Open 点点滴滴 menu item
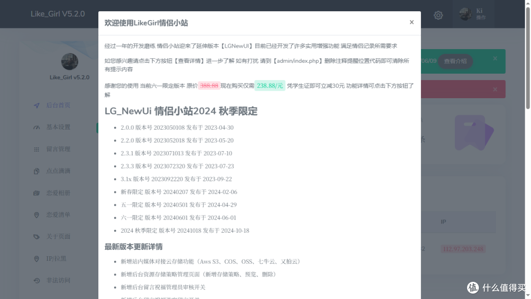Screen dimensions: 531x299 [x=58, y=171]
